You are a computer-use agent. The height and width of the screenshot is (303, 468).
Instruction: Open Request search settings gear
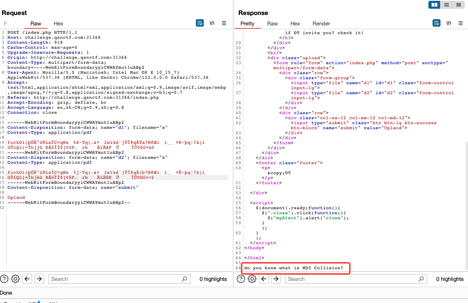(15, 279)
